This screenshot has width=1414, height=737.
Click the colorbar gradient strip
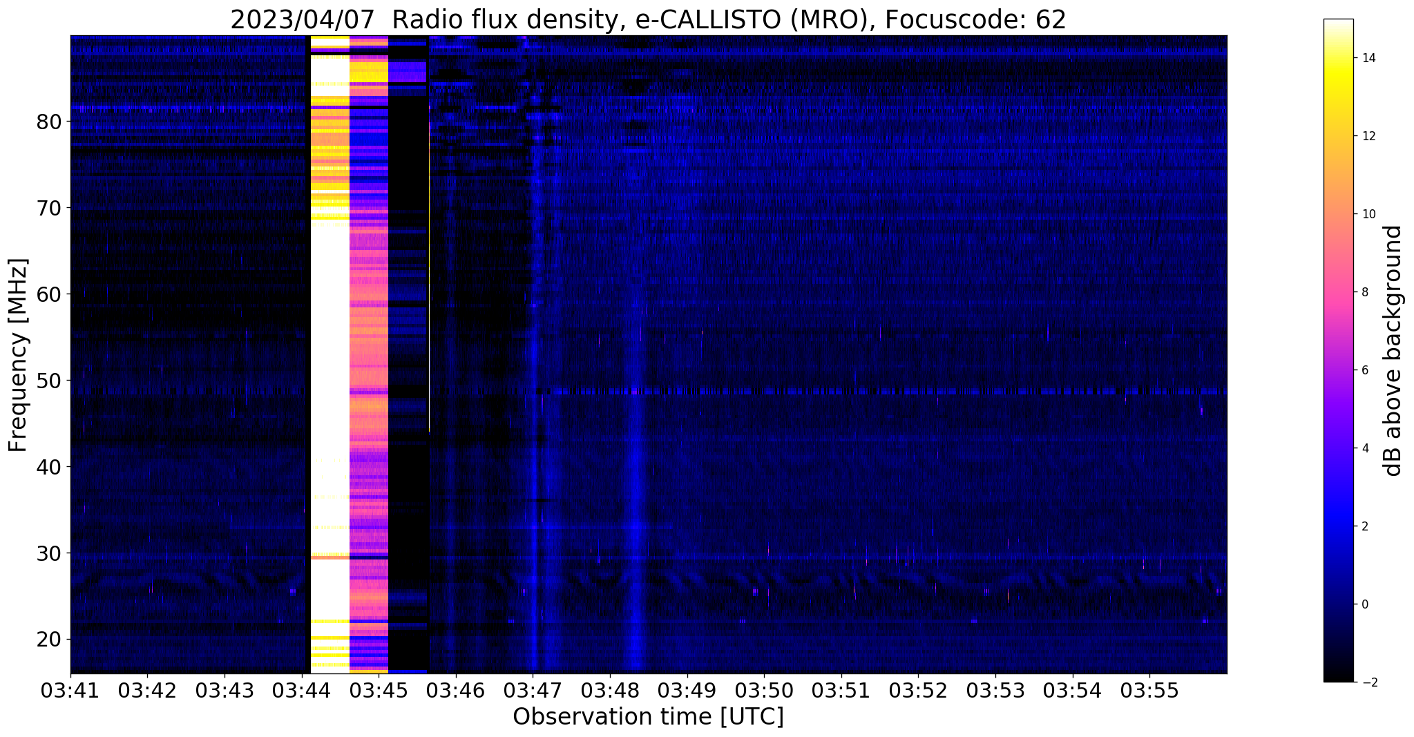(x=1338, y=350)
